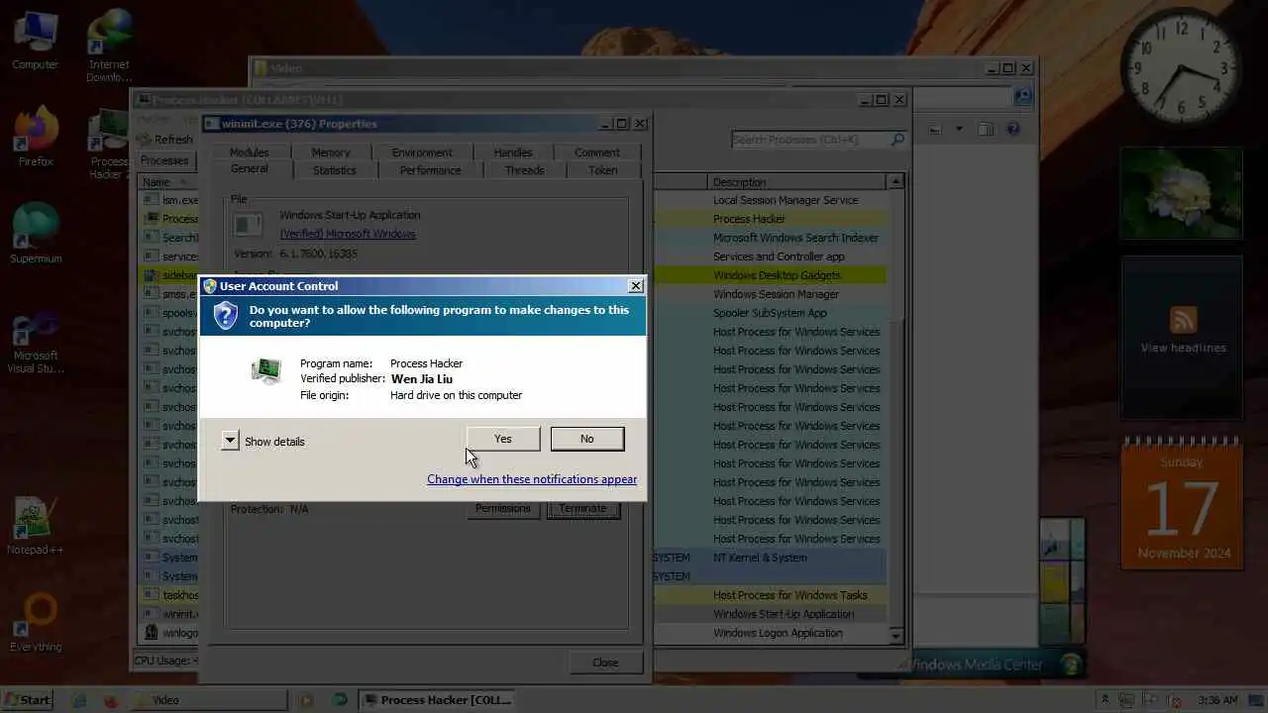The width and height of the screenshot is (1268, 713).
Task: Click the Permissions button in Properties window
Action: tap(503, 508)
